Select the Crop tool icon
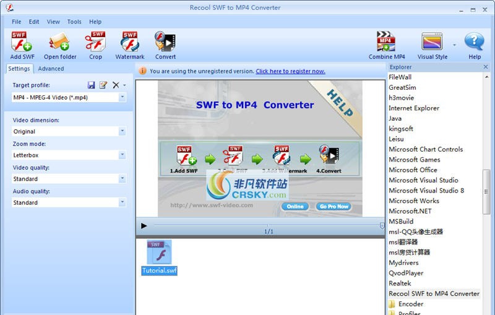This screenshot has height=315, width=495. pos(95,41)
